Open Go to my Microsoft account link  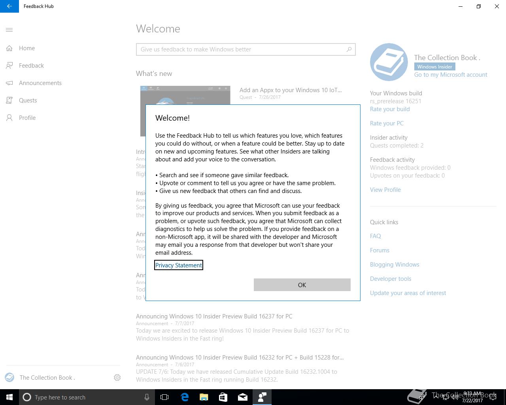point(451,75)
